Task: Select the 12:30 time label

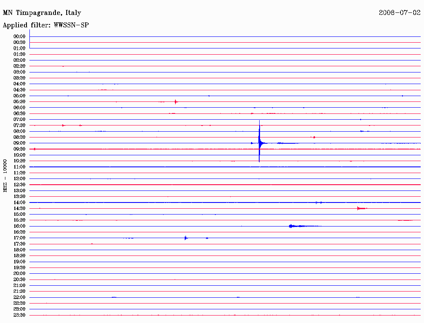Action: (x=19, y=185)
